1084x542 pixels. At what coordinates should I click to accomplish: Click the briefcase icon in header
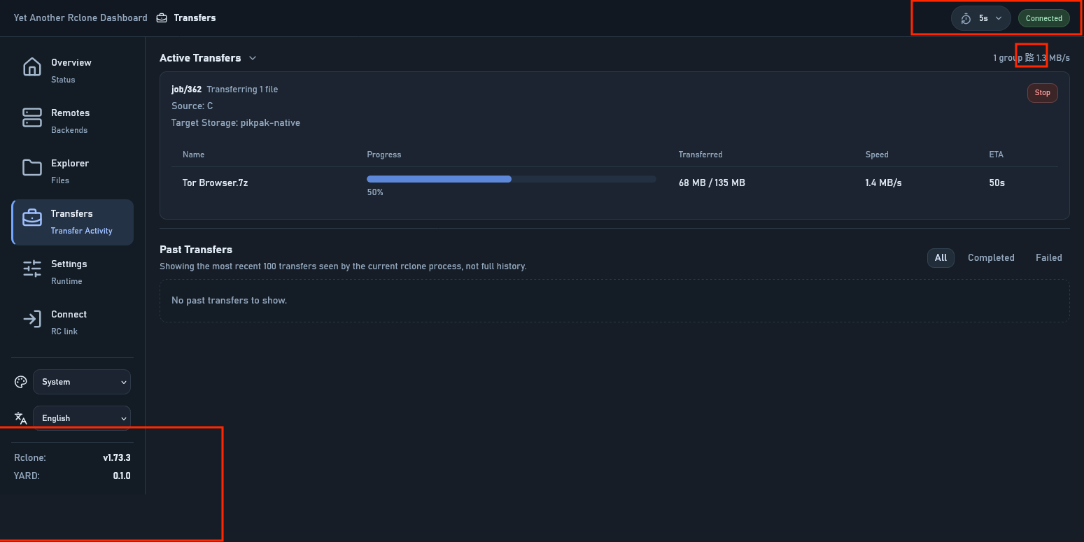[162, 18]
